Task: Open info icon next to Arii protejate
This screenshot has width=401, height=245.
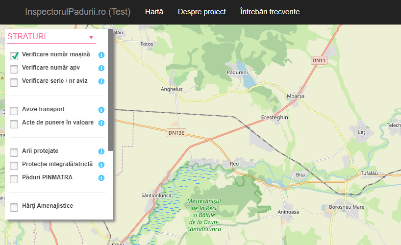Action: [101, 152]
